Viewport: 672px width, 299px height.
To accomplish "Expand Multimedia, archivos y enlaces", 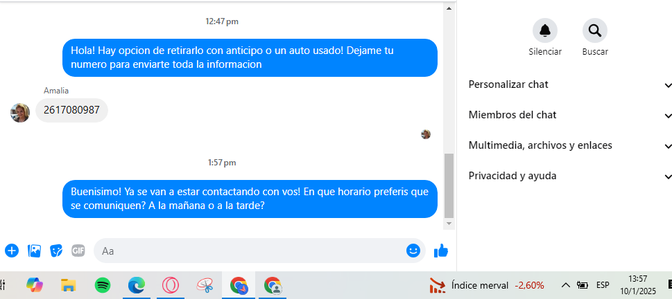I will point(570,145).
